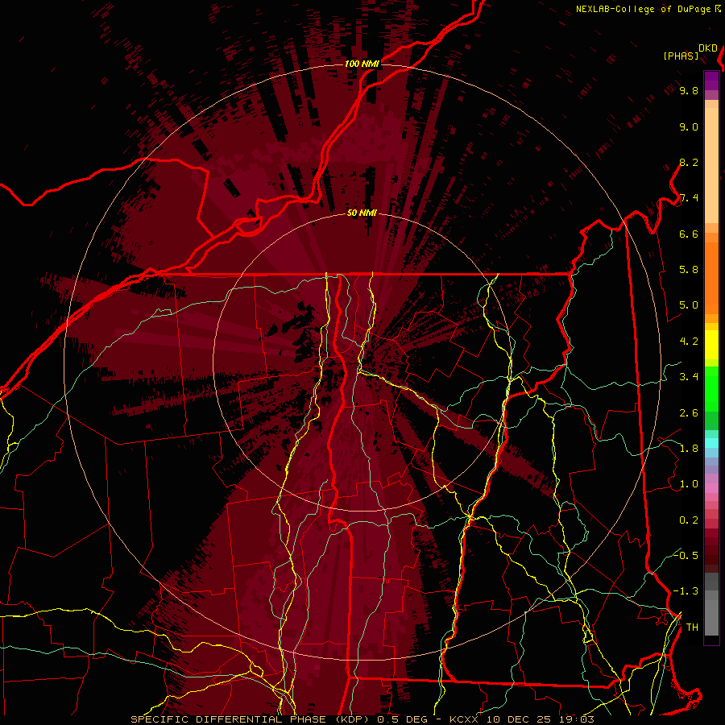725x725 pixels.
Task: Pick the pink segment of the color bar
Action: click(711, 488)
